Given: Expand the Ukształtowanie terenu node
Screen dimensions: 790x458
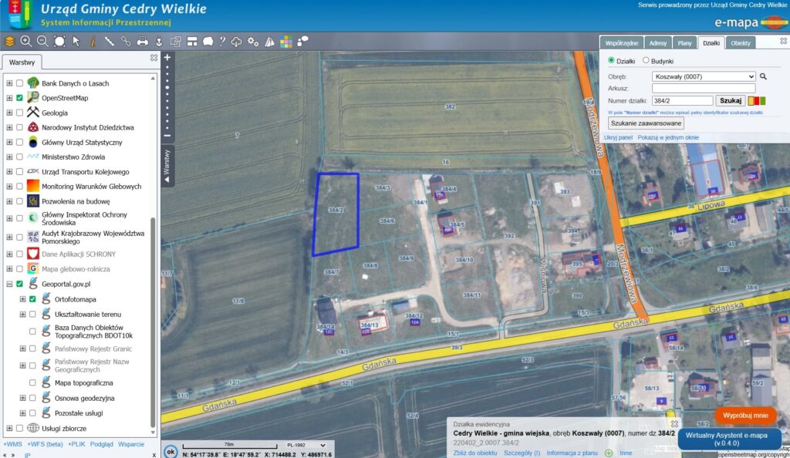Looking at the screenshot, I should (22, 314).
